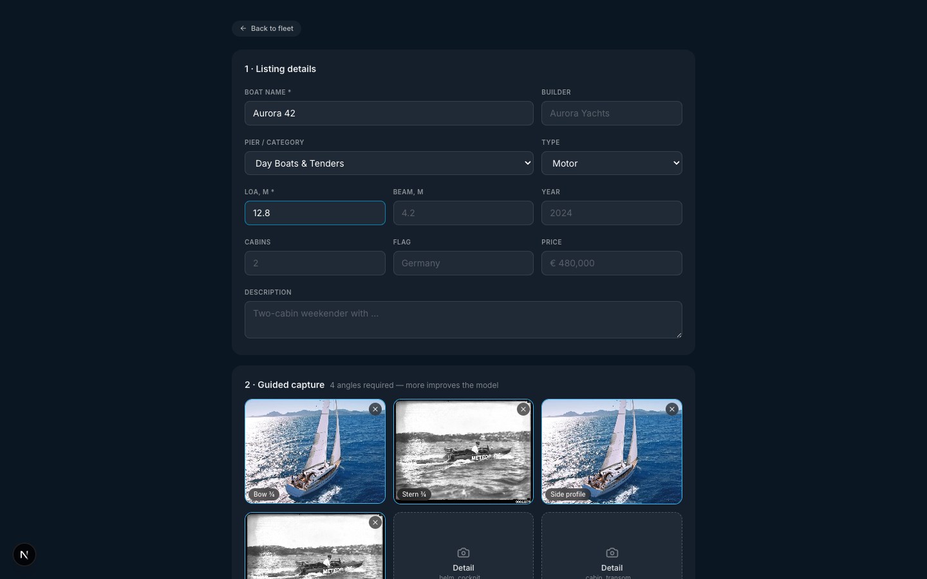This screenshot has height=579, width=927.
Task: Go back via Back to fleet button
Action: click(267, 28)
